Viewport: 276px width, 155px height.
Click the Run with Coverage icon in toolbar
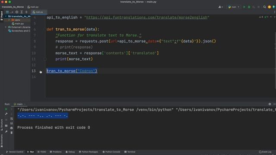[254, 7]
